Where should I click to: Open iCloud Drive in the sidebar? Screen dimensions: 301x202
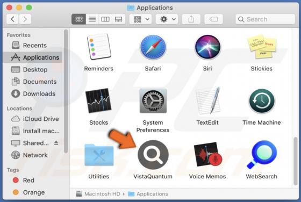tap(33, 119)
